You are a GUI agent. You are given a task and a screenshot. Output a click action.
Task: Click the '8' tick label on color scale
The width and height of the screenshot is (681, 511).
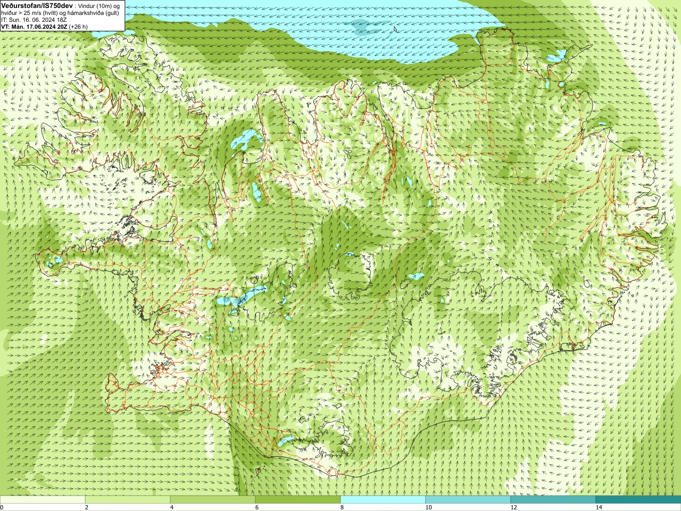342,508
